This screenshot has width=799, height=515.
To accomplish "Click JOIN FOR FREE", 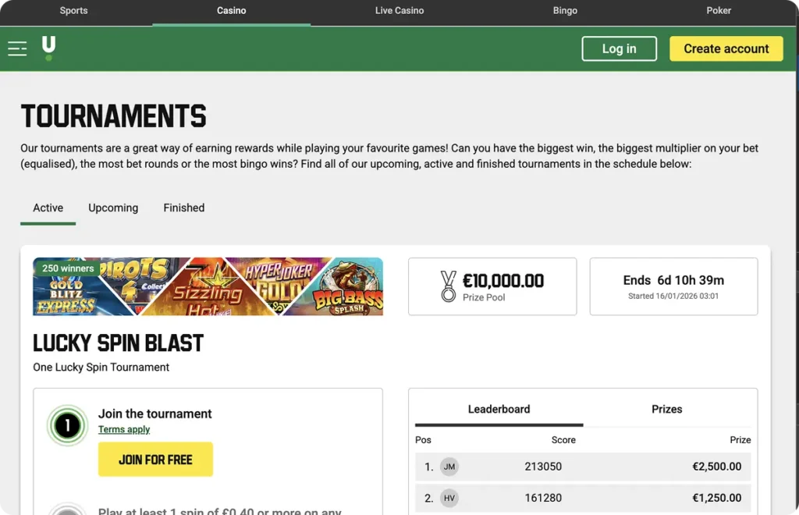I will point(154,460).
